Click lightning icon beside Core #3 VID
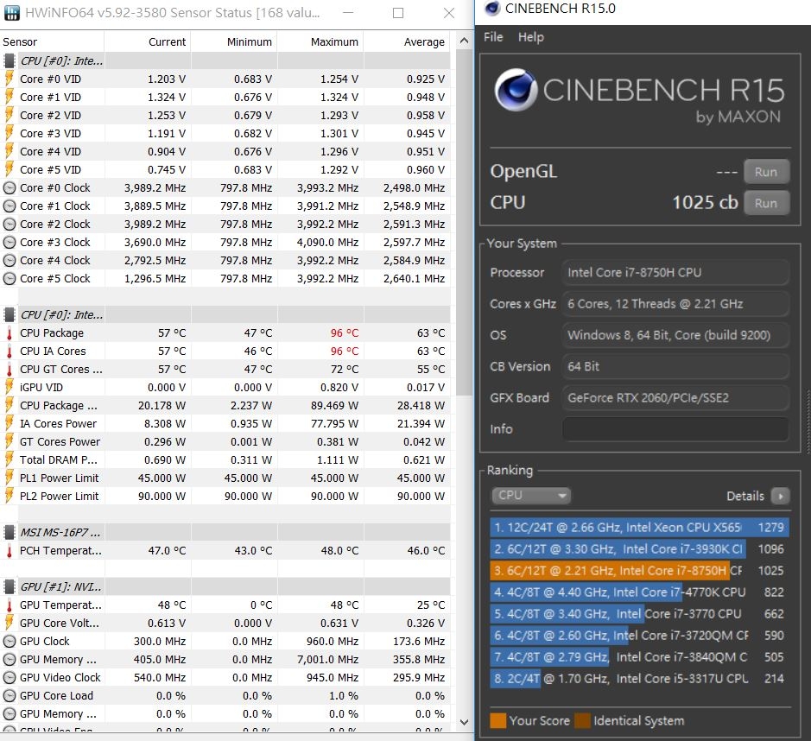The image size is (811, 741). [10, 133]
